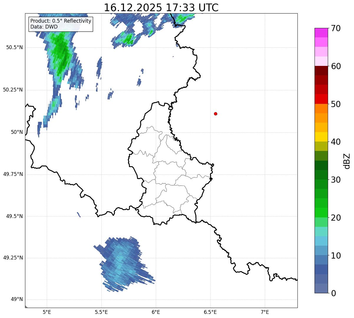Click the 5°E longitude label
The height and width of the screenshot is (318, 354).
(47, 312)
